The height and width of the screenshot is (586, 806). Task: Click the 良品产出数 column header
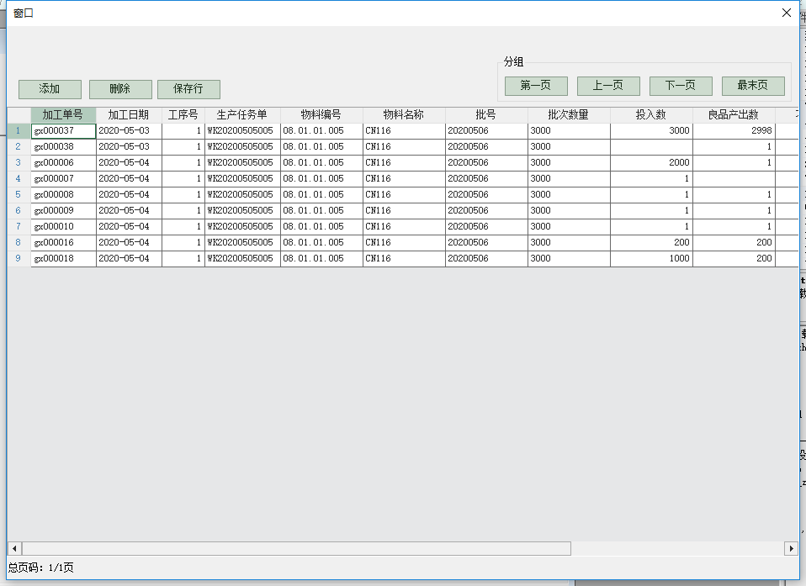click(734, 115)
